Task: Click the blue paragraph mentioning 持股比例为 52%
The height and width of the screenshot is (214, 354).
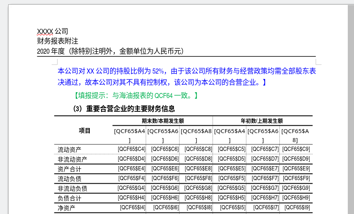Action: click(187, 77)
